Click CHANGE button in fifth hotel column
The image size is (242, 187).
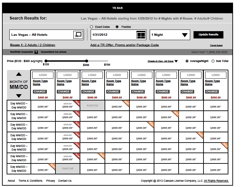tap(138, 92)
